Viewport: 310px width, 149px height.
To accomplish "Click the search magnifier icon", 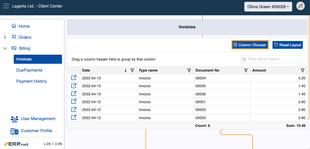I will click(244, 59).
